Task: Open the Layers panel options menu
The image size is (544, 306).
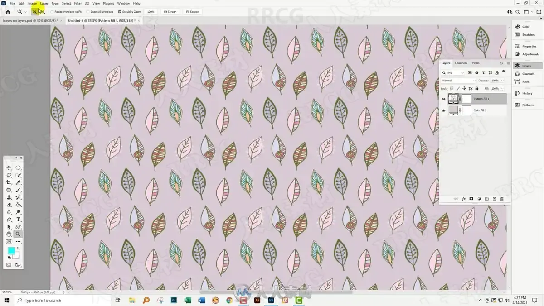Action: (x=508, y=63)
